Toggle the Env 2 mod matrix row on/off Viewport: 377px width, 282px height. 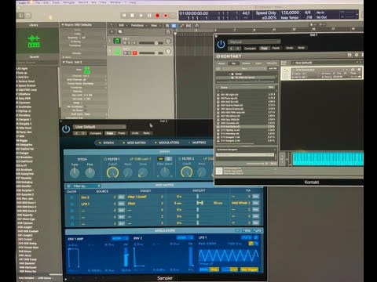71,197
